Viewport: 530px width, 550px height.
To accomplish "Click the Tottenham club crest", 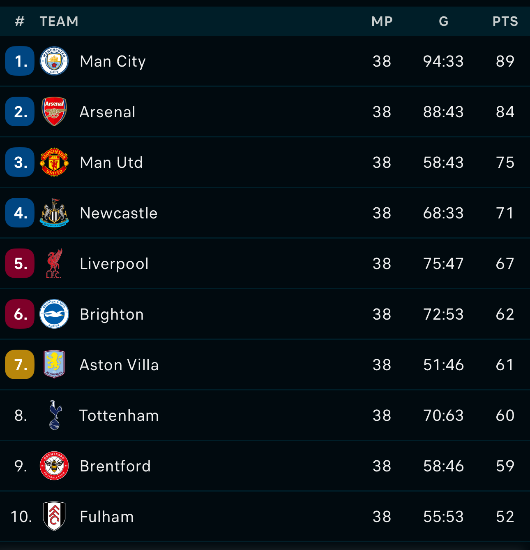I will click(x=54, y=415).
